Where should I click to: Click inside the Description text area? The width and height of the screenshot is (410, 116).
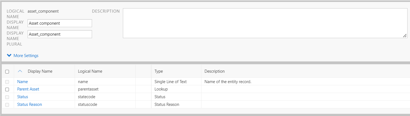(265, 23)
